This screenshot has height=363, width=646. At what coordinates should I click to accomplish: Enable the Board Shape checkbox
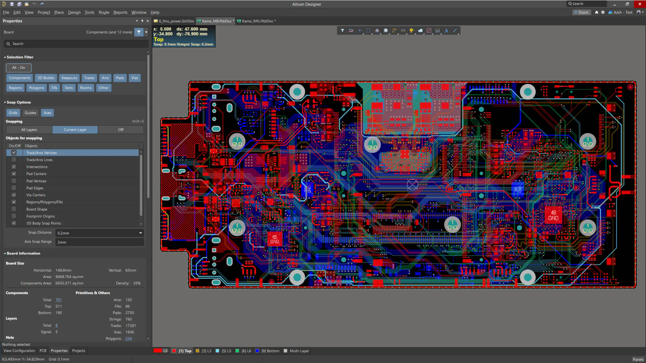tap(14, 209)
